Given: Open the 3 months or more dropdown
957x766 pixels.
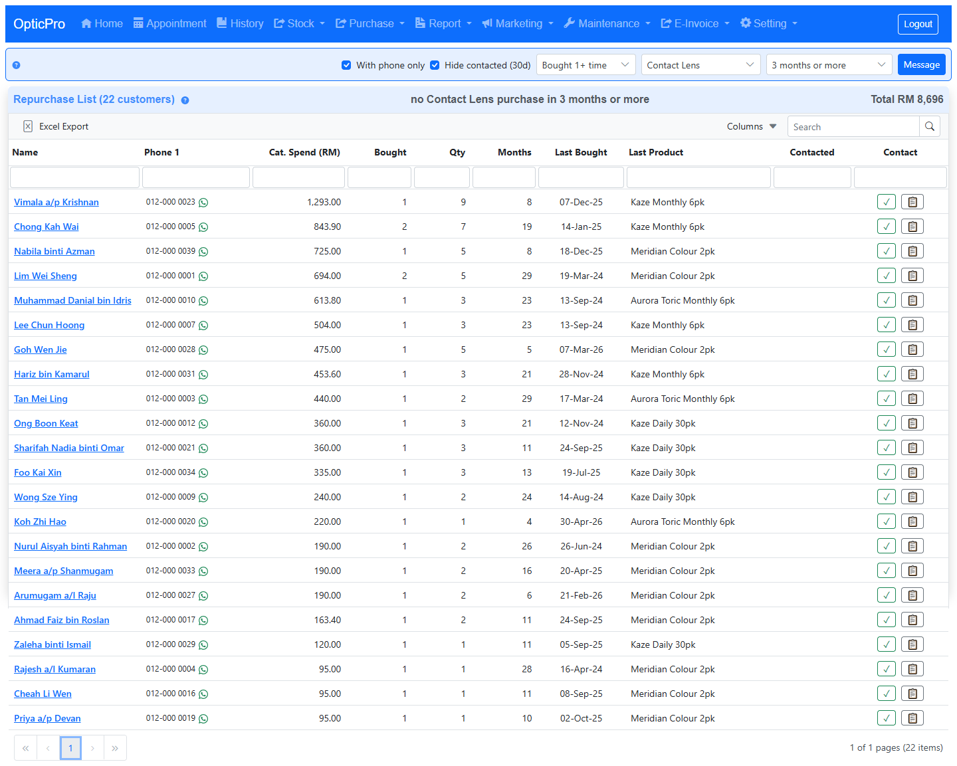Looking at the screenshot, I should 829,65.
